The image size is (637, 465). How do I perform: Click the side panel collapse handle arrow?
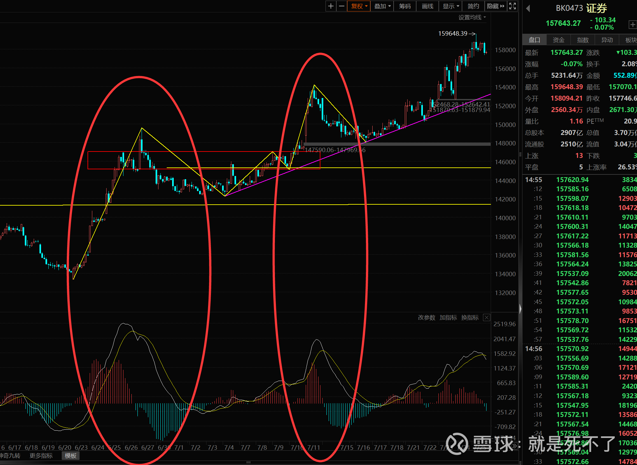pyautogui.click(x=521, y=309)
